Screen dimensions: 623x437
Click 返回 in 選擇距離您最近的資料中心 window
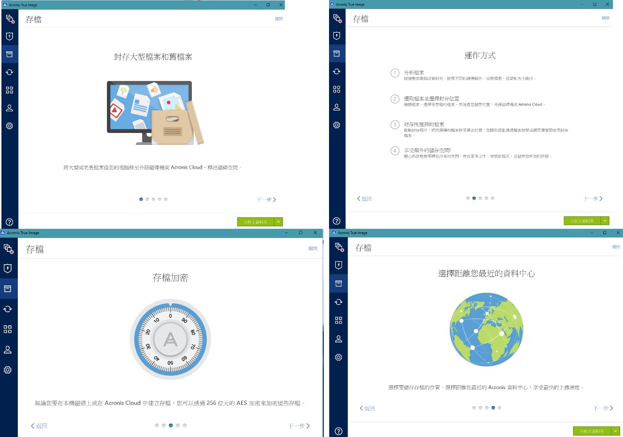click(x=367, y=408)
